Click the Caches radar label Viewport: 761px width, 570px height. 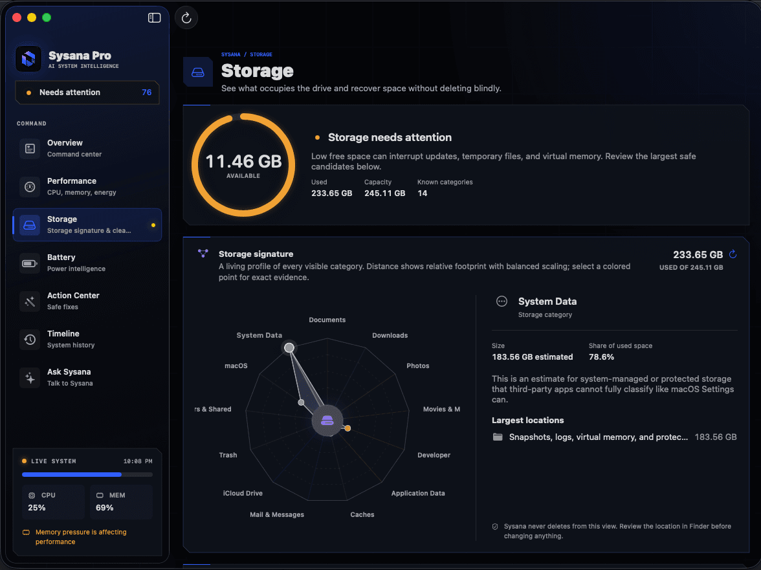pos(362,515)
